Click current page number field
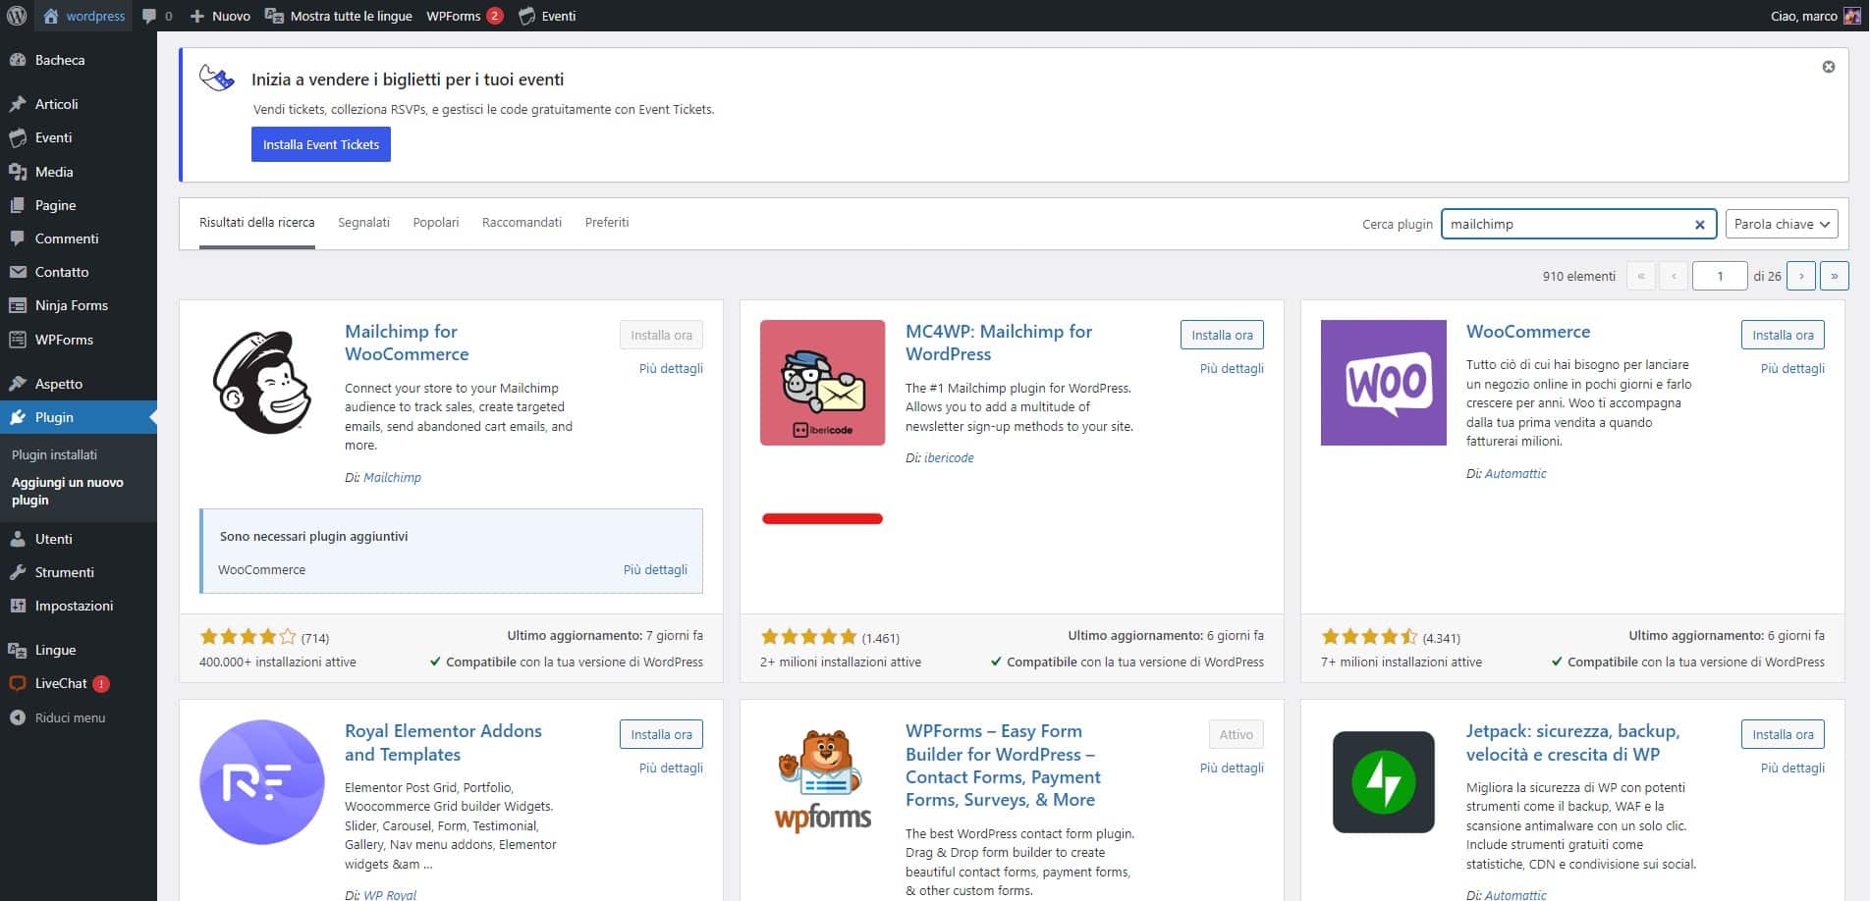Viewport: 1870px width, 901px height. pyautogui.click(x=1720, y=276)
